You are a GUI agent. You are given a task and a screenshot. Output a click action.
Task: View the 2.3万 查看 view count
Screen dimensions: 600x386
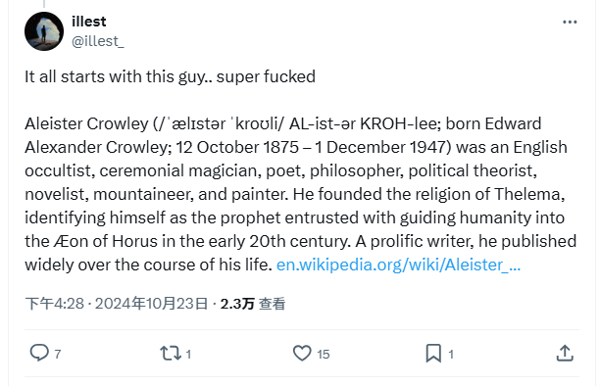point(253,304)
